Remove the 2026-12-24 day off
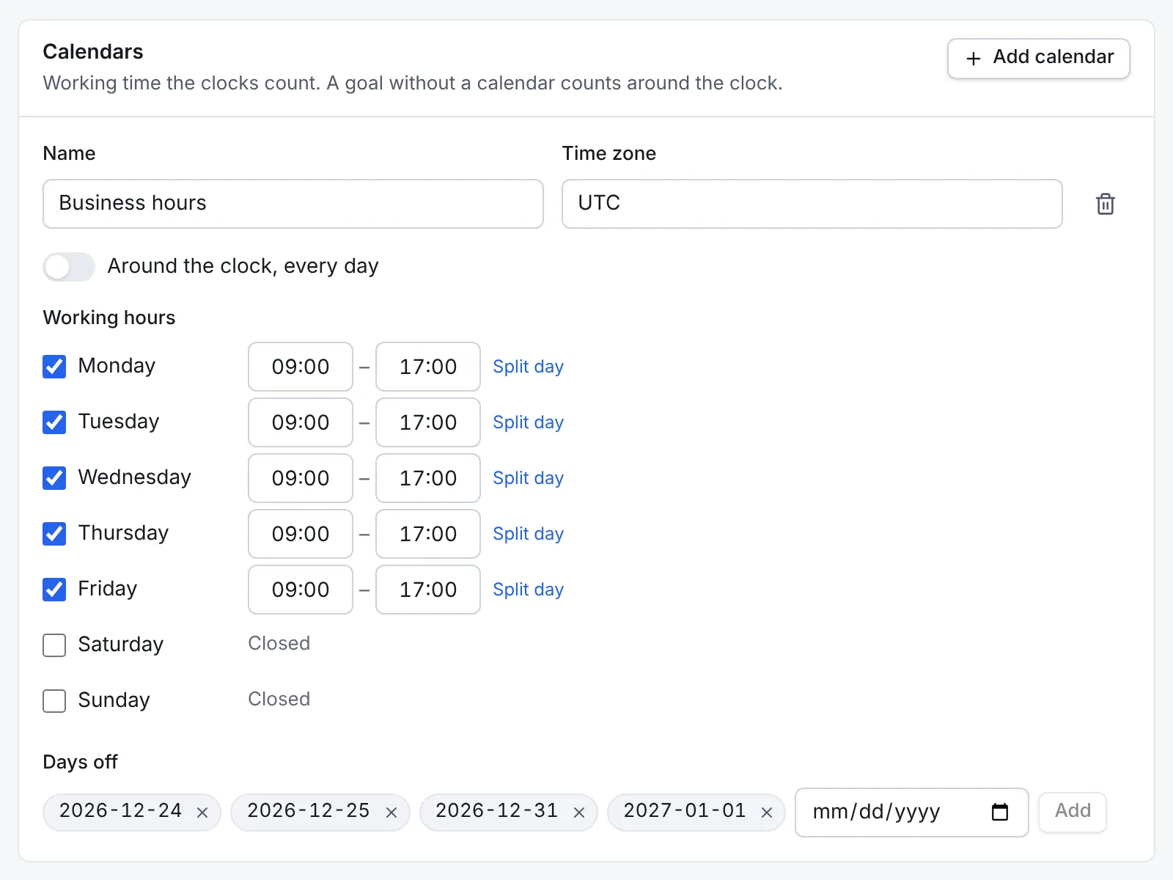 click(x=202, y=812)
